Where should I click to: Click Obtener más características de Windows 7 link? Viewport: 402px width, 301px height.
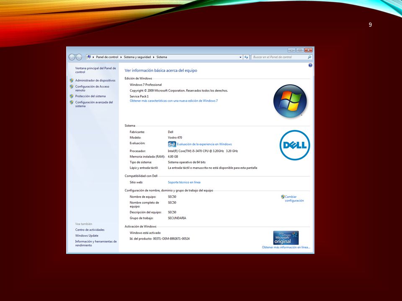click(173, 101)
